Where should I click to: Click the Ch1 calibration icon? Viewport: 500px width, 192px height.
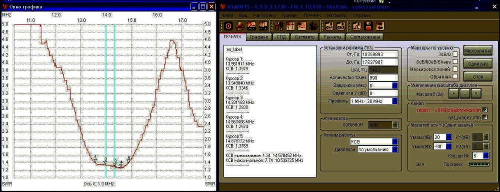click(x=329, y=26)
